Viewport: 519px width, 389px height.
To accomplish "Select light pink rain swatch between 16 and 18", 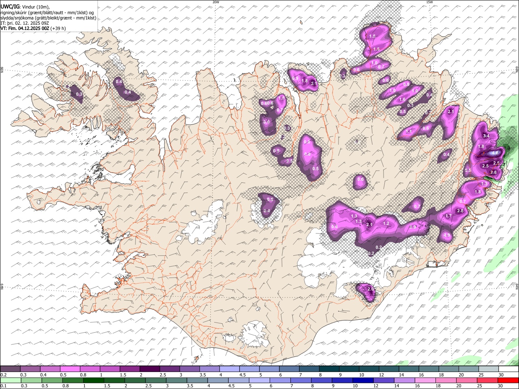I will [426, 380].
